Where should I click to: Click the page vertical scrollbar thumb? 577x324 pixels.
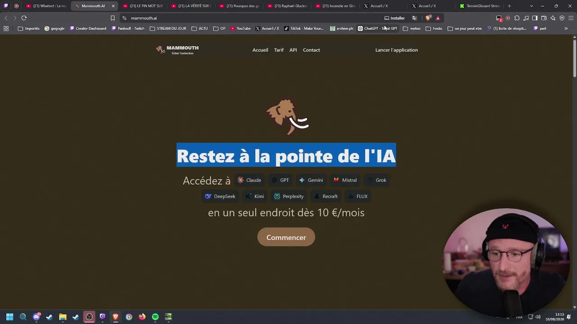coord(575,58)
